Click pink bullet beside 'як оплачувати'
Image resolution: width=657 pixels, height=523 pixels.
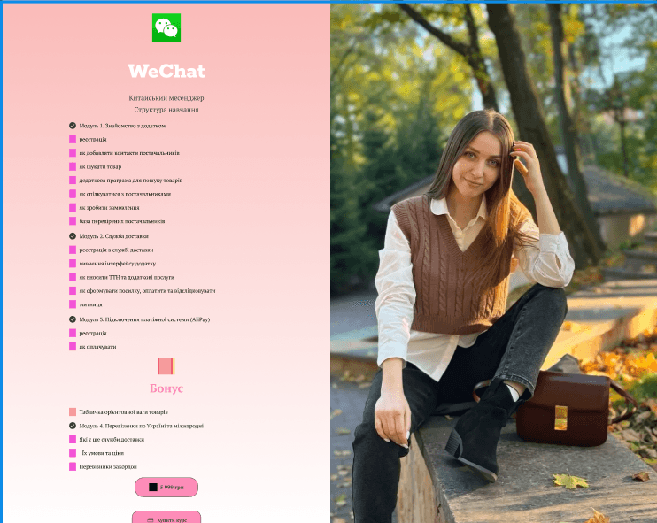[73, 347]
